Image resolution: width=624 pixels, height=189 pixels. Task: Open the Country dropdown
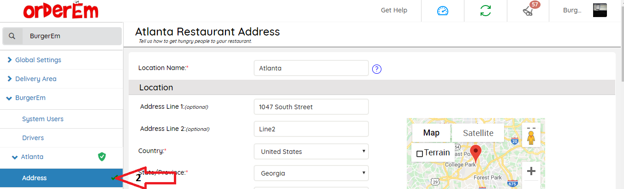point(311,151)
